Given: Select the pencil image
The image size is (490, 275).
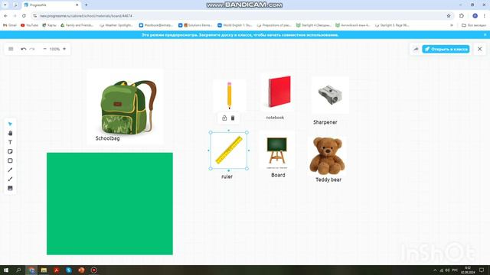Looking at the screenshot, I should click(x=230, y=95).
